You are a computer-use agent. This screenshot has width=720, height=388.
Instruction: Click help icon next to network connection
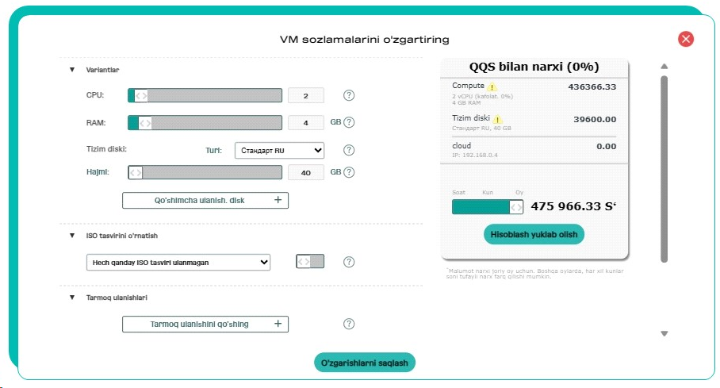coord(349,324)
